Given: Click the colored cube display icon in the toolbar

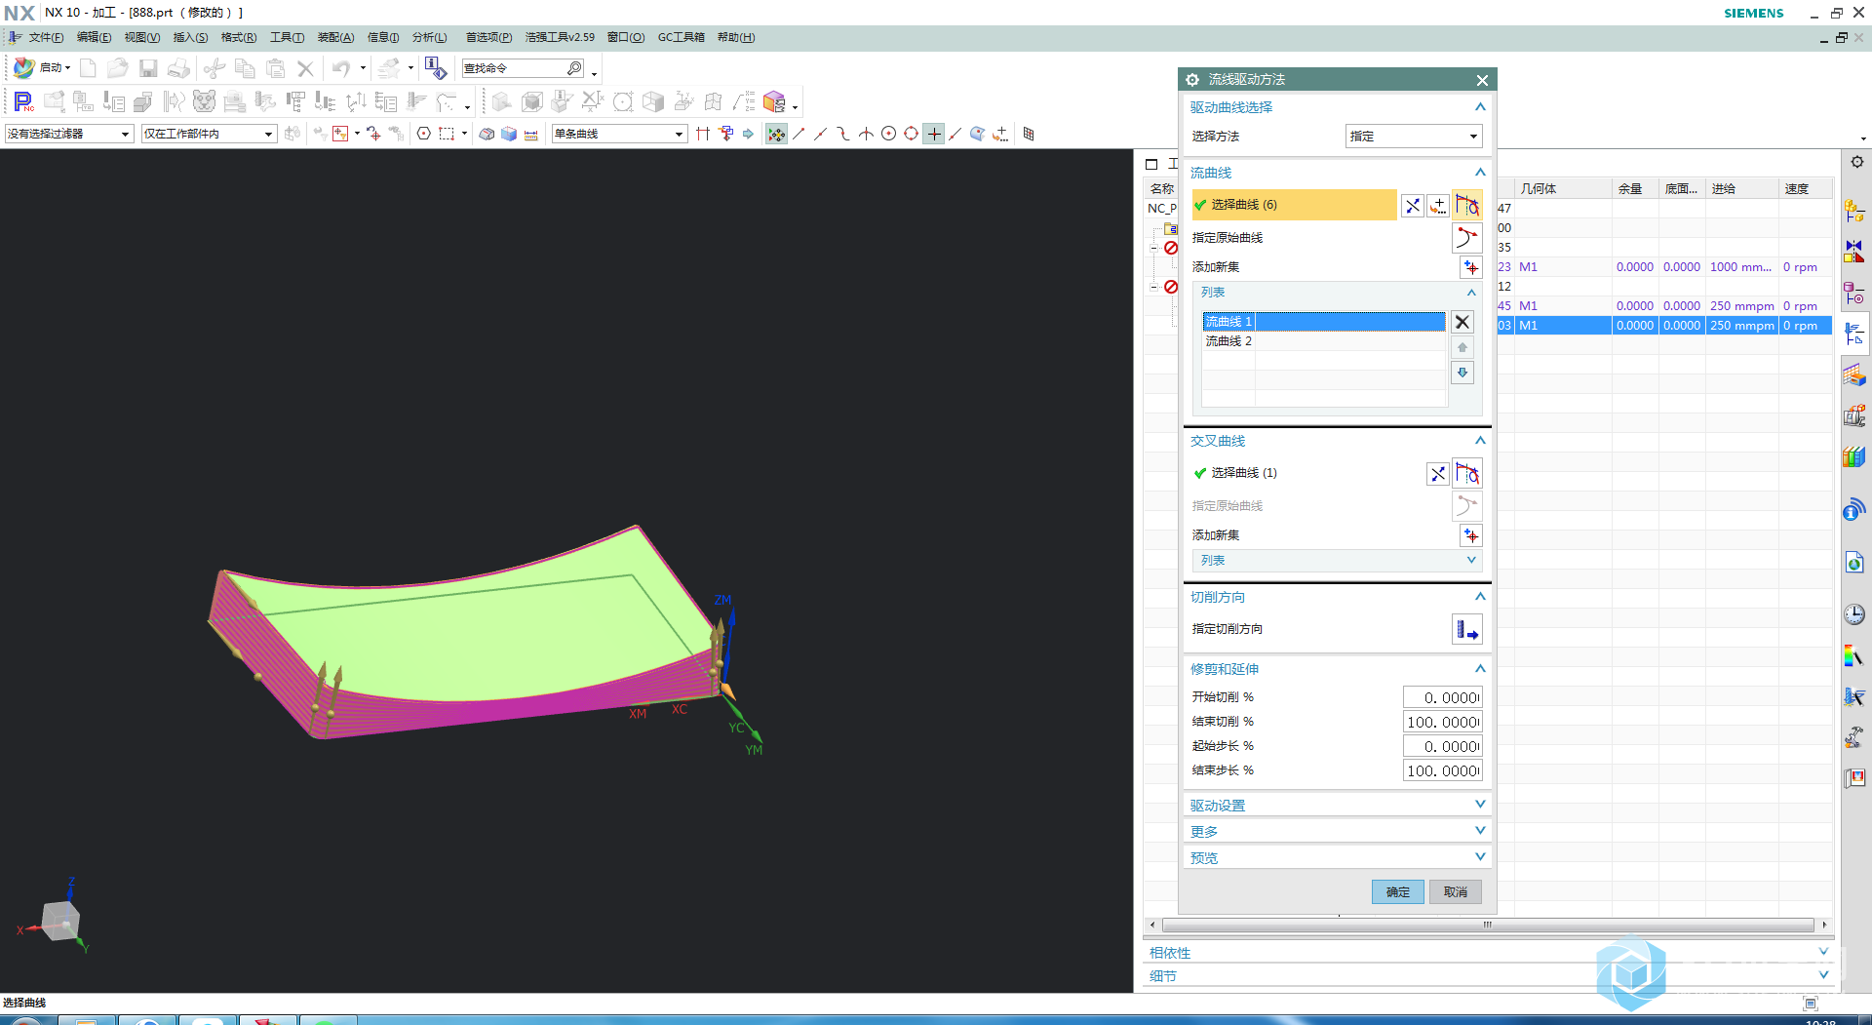Looking at the screenshot, I should [774, 101].
